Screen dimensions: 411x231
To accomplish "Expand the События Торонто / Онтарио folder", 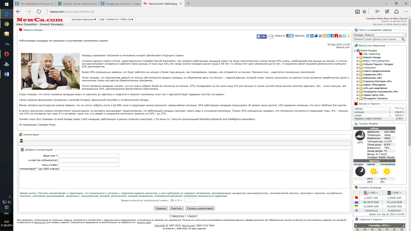I will click(357, 64).
